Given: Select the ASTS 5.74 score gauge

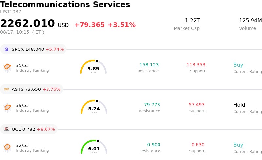Looking at the screenshot, I should coord(94,107).
